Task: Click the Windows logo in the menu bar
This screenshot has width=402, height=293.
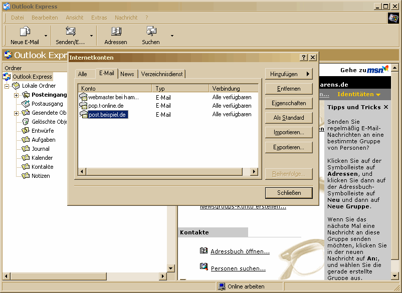Action: [393, 18]
